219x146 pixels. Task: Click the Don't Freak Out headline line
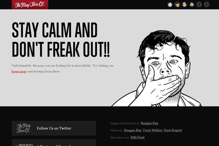tap(61, 49)
